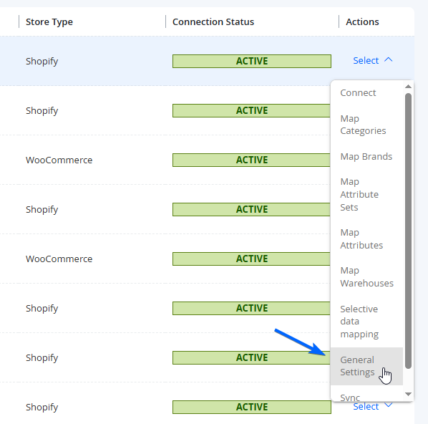Click the scrollbar up arrow in menu
The height and width of the screenshot is (424, 428).
[408, 87]
